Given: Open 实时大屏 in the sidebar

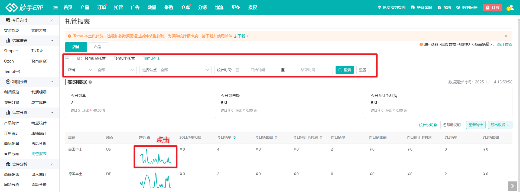Looking at the screenshot, I should (x=39, y=30).
